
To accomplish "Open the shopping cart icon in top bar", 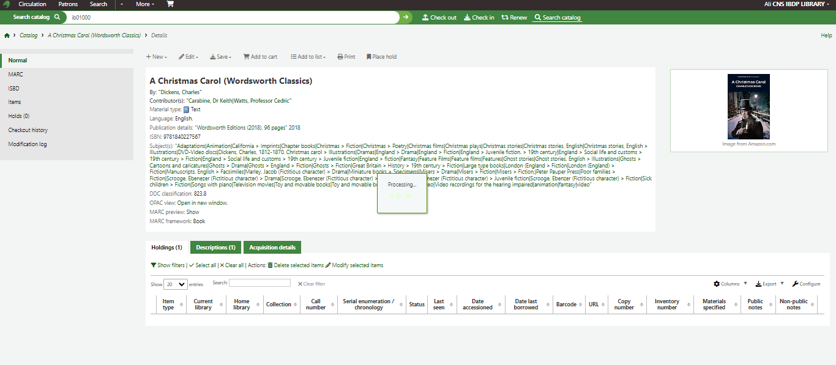I will 170,4.
